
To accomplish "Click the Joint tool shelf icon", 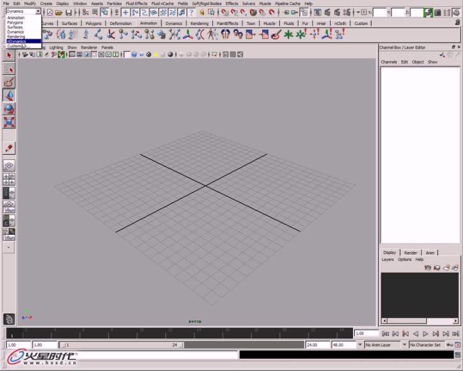I will coord(98,35).
